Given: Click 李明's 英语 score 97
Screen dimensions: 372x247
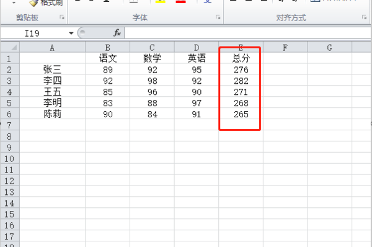Looking at the screenshot, I should pyautogui.click(x=197, y=102).
